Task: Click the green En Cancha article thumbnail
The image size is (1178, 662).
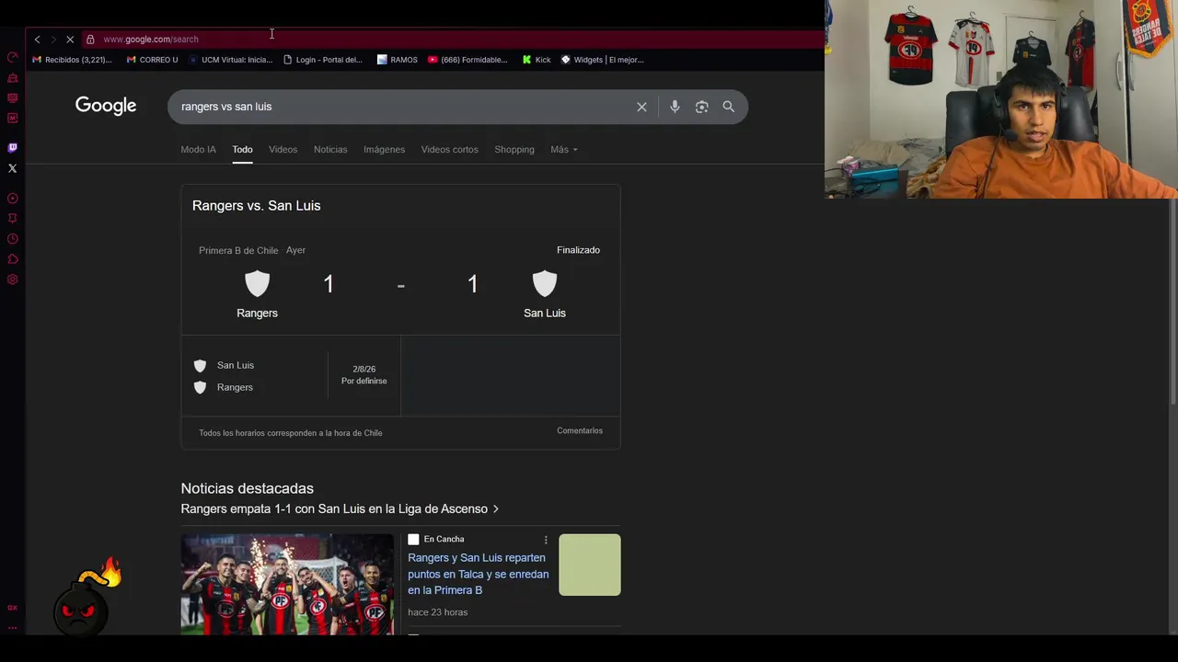Action: (x=590, y=565)
